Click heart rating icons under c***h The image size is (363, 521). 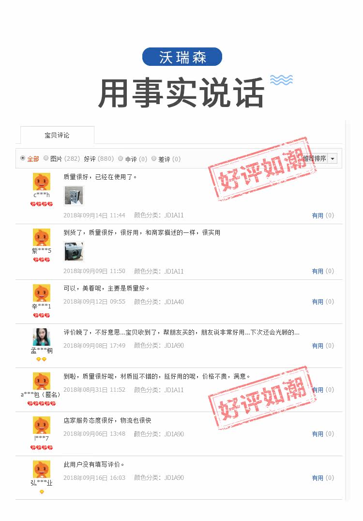[42, 204]
